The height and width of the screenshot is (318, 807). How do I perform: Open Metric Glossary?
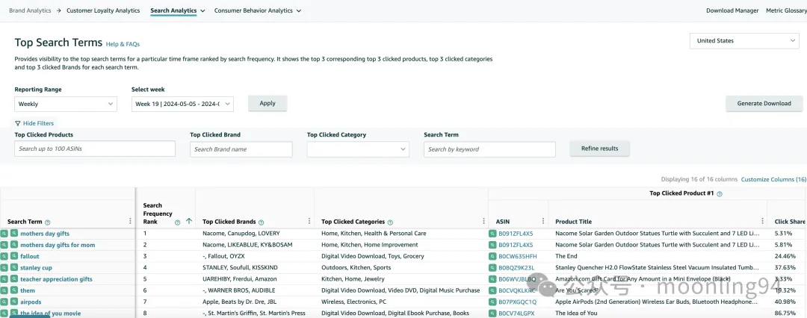click(x=785, y=10)
